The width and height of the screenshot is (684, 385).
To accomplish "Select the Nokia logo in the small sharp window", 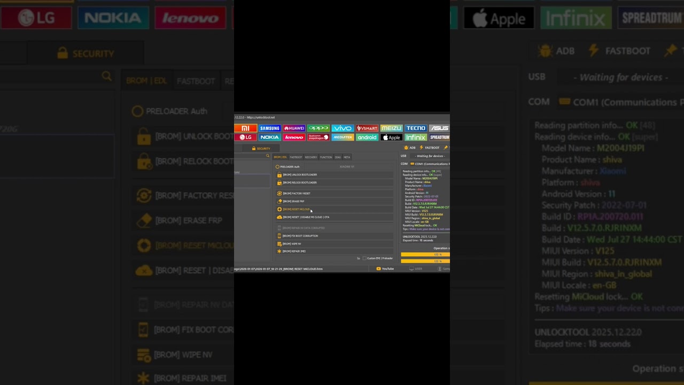I will click(270, 137).
